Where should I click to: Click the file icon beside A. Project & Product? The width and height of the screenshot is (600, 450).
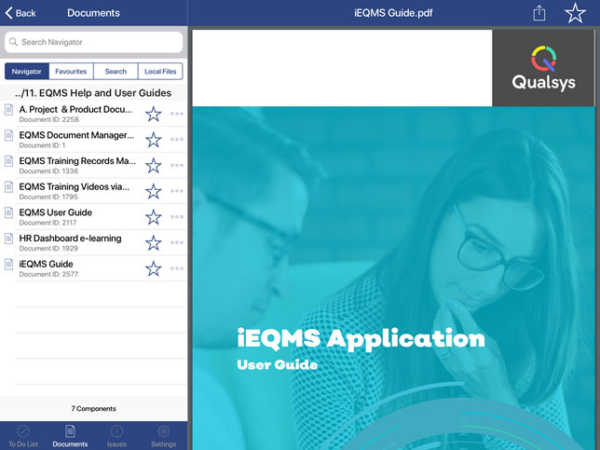point(8,110)
